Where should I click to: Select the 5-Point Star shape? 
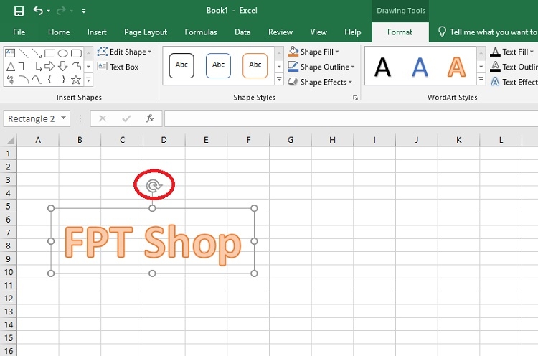tap(76, 80)
